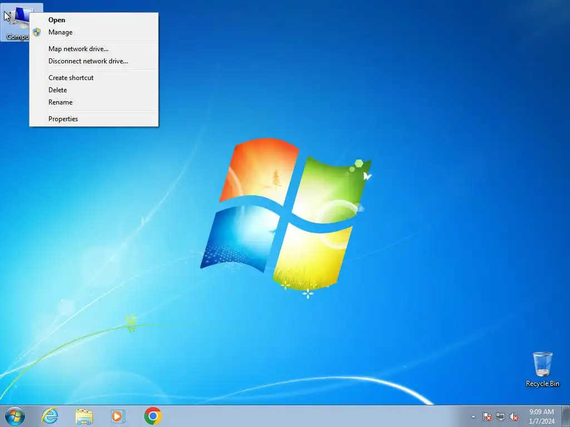Viewport: 570px width, 427px height.
Task: Choose Open in the context menu
Action: tap(94, 20)
